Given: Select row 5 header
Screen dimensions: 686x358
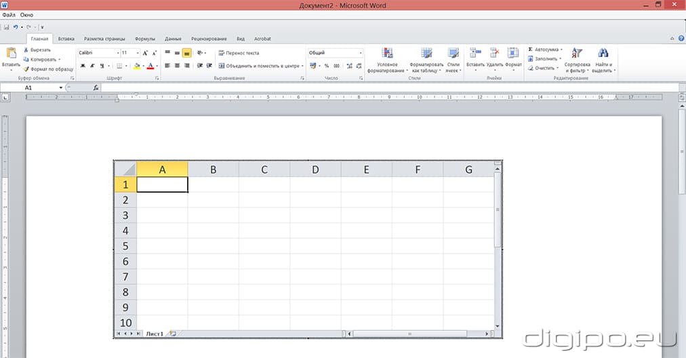Looking at the screenshot, I should (125, 246).
